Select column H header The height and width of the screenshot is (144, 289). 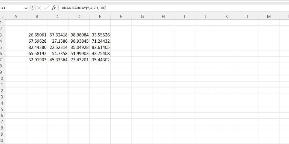163,17
